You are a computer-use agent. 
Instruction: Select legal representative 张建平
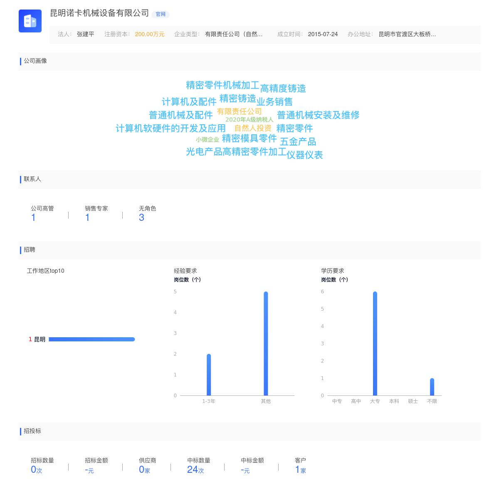click(86, 34)
